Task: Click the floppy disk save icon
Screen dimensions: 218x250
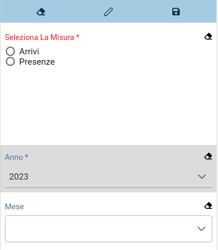Action: pyautogui.click(x=176, y=12)
